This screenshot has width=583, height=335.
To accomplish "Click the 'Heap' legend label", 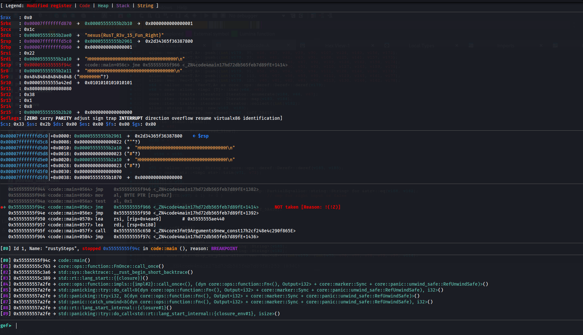I will pos(103,6).
